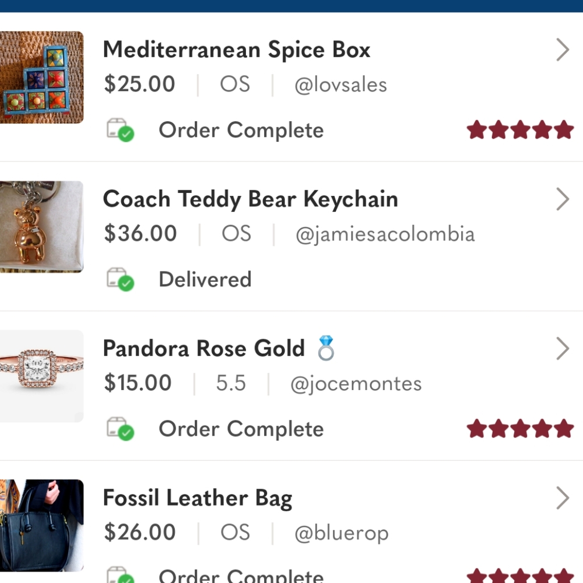Go to @jamiesacolombia seller page
Image resolution: width=583 pixels, height=583 pixels.
point(385,234)
